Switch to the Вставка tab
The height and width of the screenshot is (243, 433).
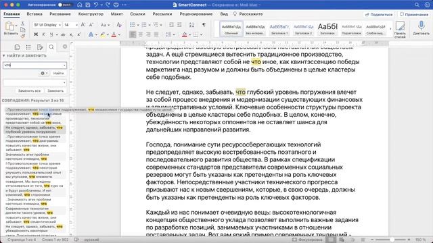[35, 13]
